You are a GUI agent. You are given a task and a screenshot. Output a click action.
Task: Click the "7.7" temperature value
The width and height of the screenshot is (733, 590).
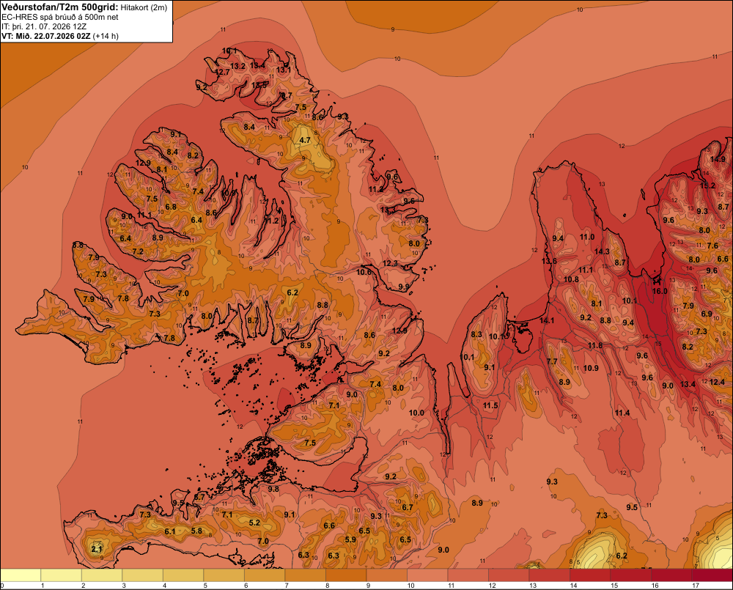[x=552, y=361]
